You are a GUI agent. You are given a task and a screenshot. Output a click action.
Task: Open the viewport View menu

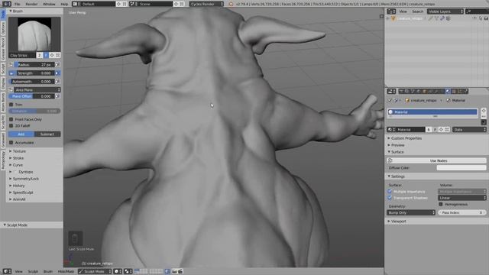tap(18, 272)
